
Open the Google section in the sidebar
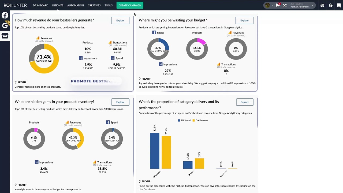tap(5, 25)
